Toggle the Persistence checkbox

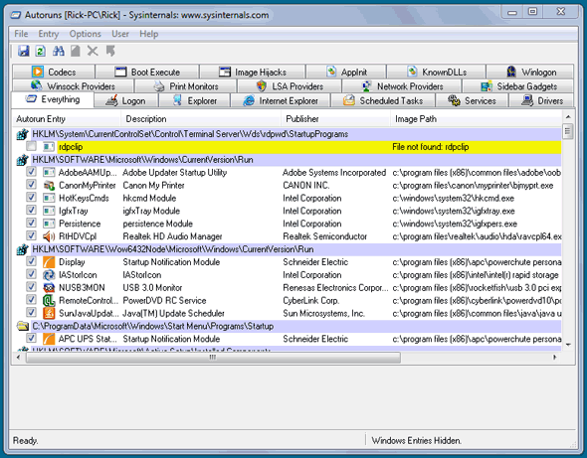[31, 223]
